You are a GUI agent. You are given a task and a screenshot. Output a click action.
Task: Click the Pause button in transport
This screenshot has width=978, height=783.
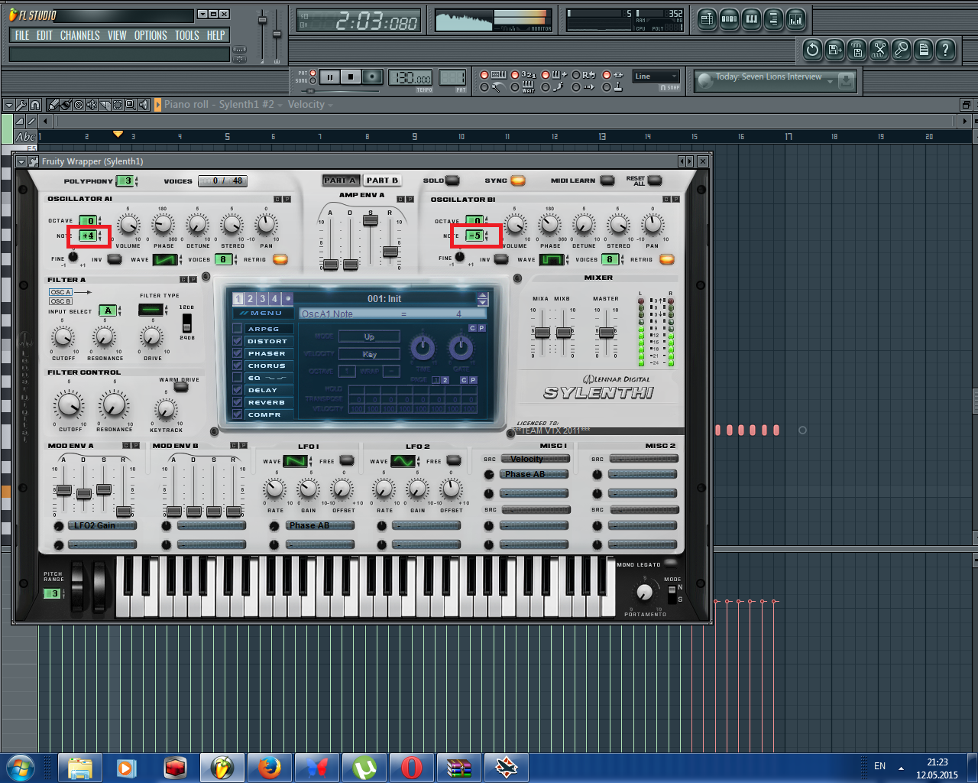329,77
